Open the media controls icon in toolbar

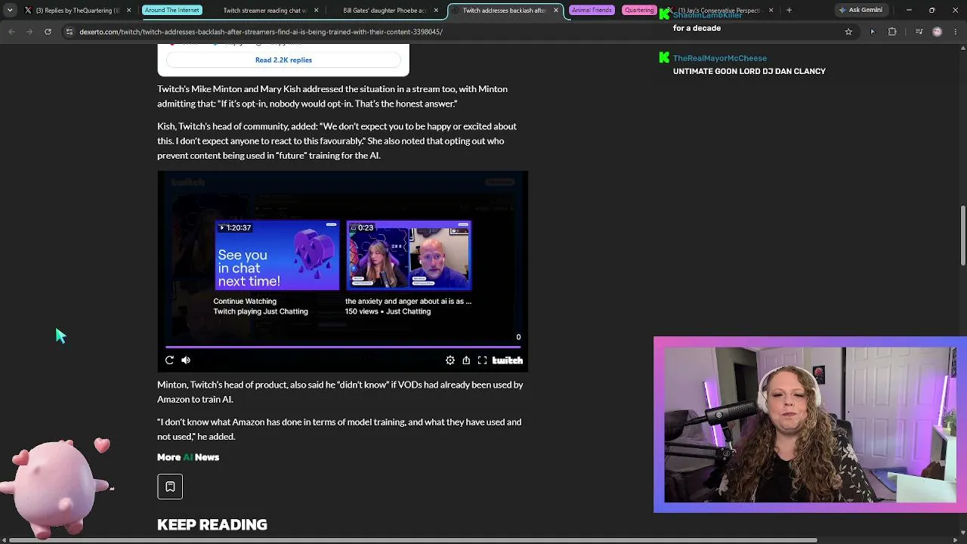(x=919, y=32)
